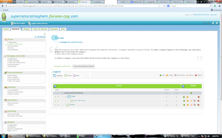Click the PREVIEW FORUM button

(x=18, y=23)
